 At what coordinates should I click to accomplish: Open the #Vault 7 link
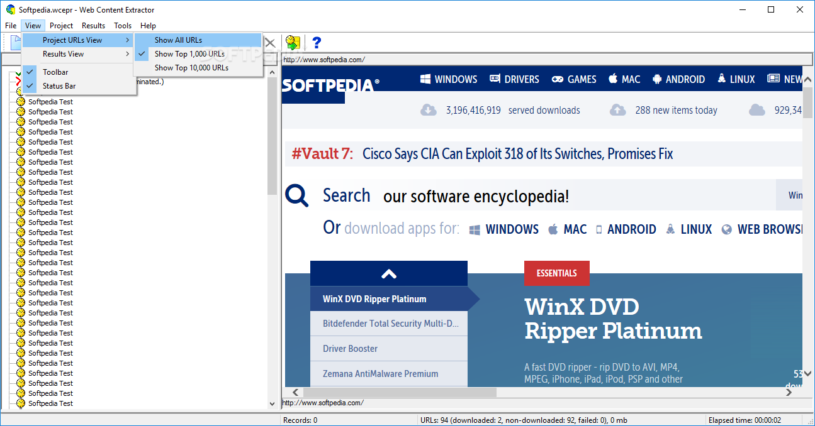coord(322,154)
